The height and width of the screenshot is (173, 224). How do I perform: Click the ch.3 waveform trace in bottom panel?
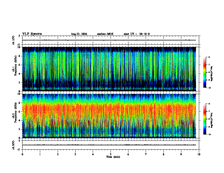tap(109, 145)
